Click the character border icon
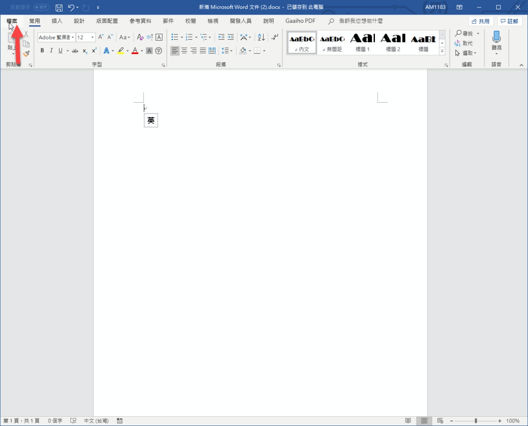528x426 pixels. click(x=159, y=37)
